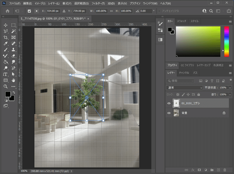
Task: Enable the アンチエイリアス checkbox
Action: pyautogui.click(x=159, y=11)
